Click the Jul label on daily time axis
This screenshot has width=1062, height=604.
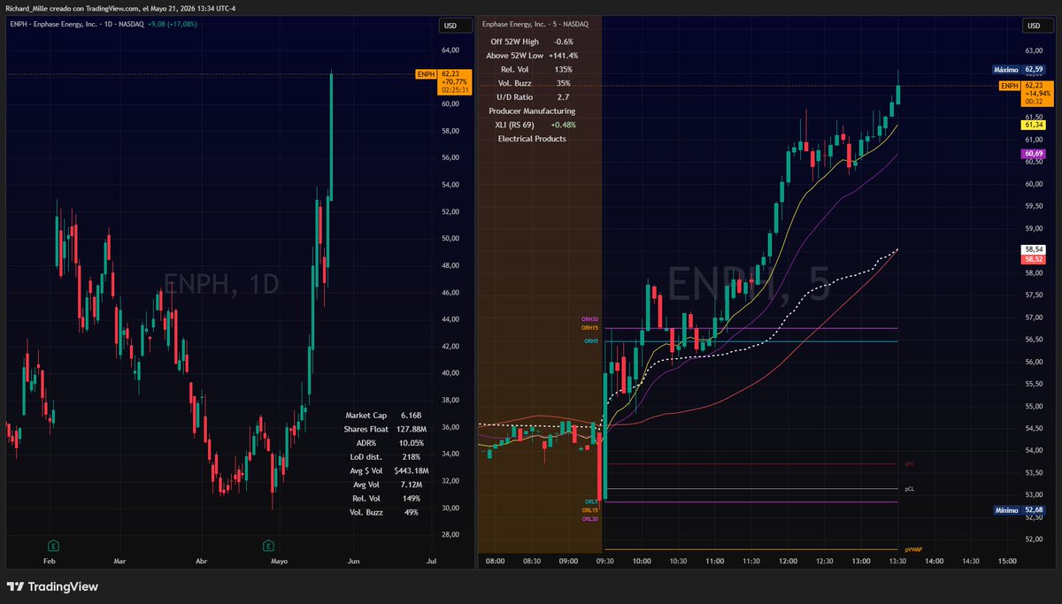pyautogui.click(x=432, y=562)
